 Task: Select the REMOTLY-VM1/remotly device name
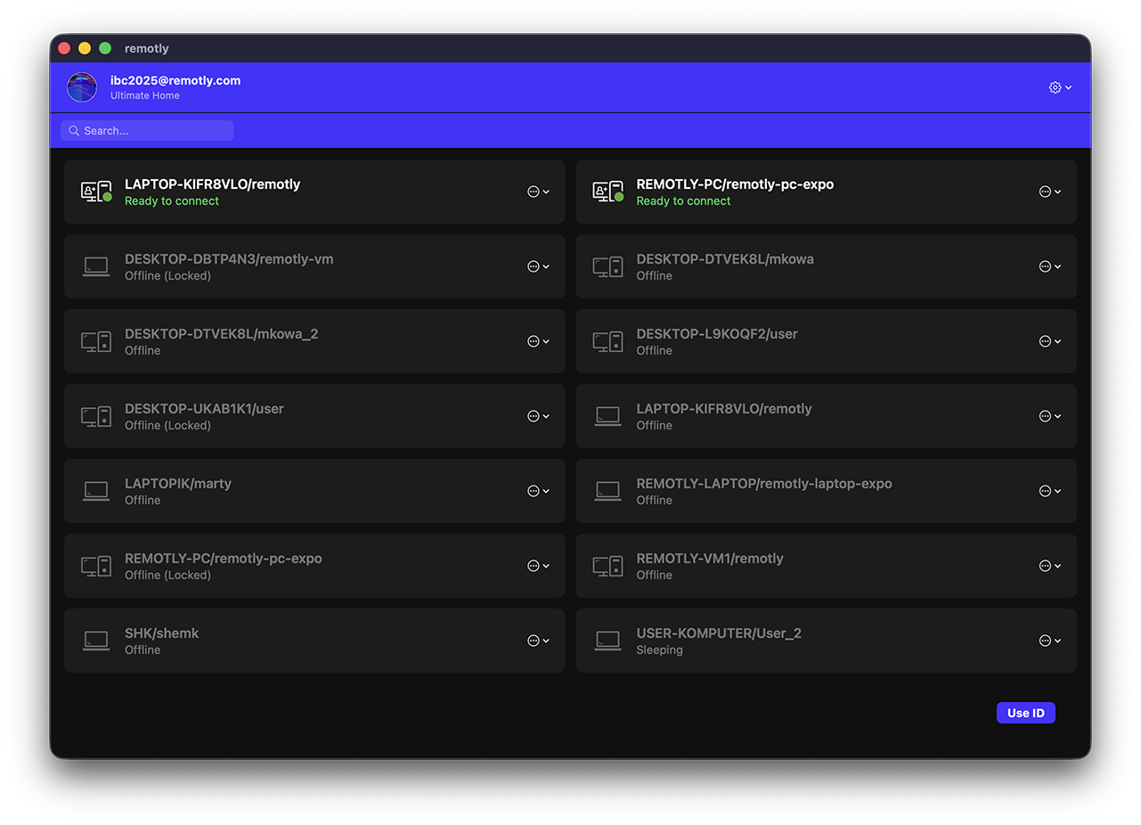(x=710, y=559)
